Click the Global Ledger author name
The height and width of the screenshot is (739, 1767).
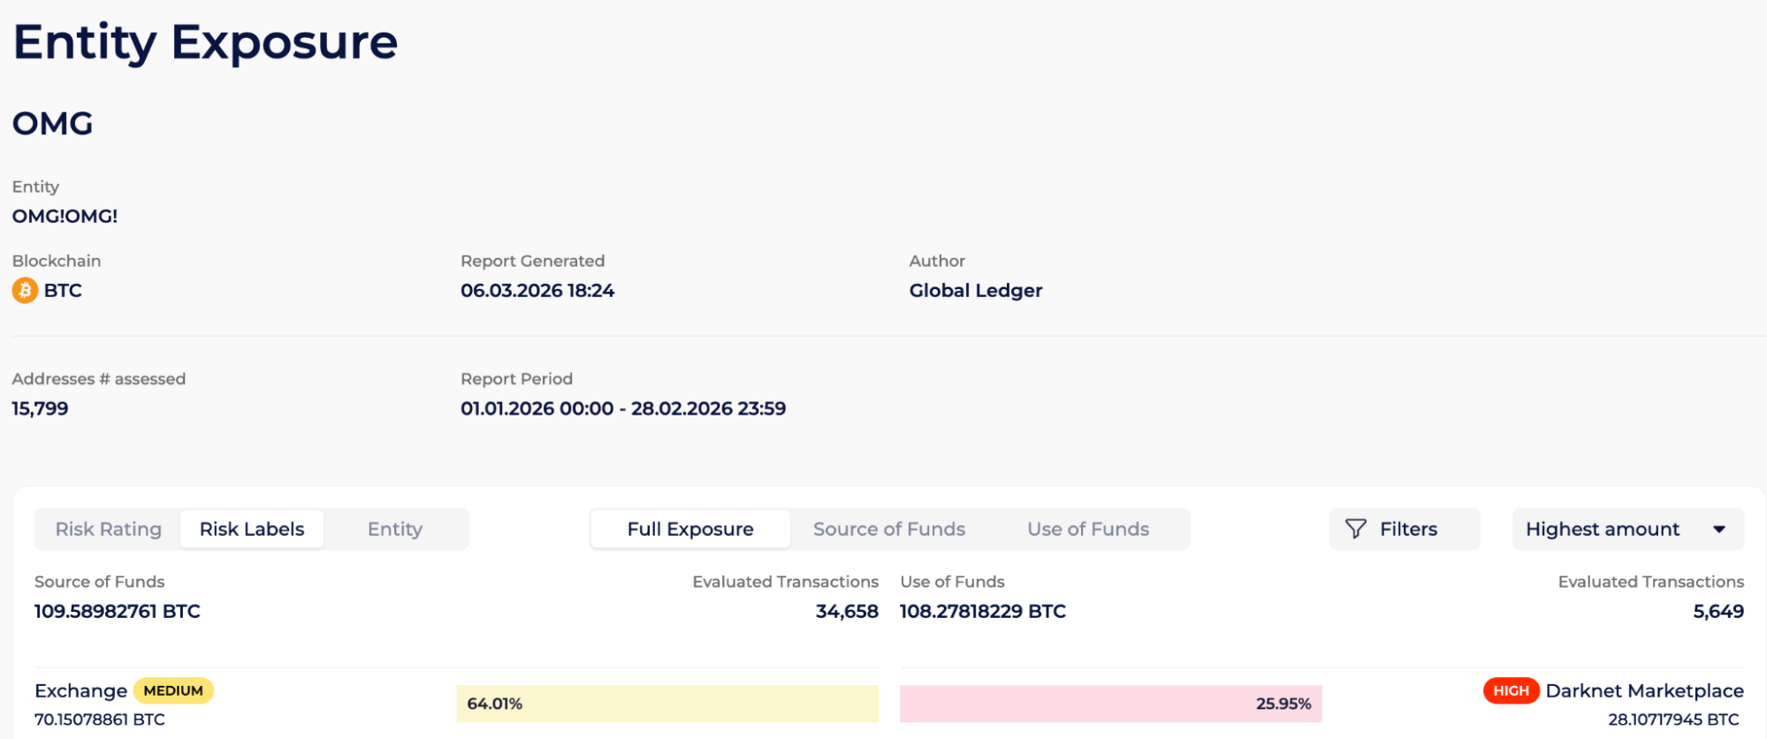(x=975, y=290)
